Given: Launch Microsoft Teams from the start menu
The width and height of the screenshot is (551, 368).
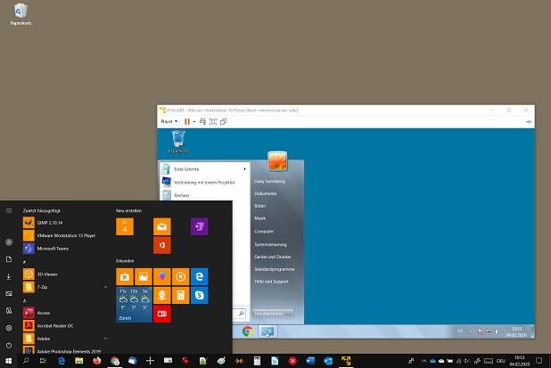Looking at the screenshot, I should coord(46,249).
